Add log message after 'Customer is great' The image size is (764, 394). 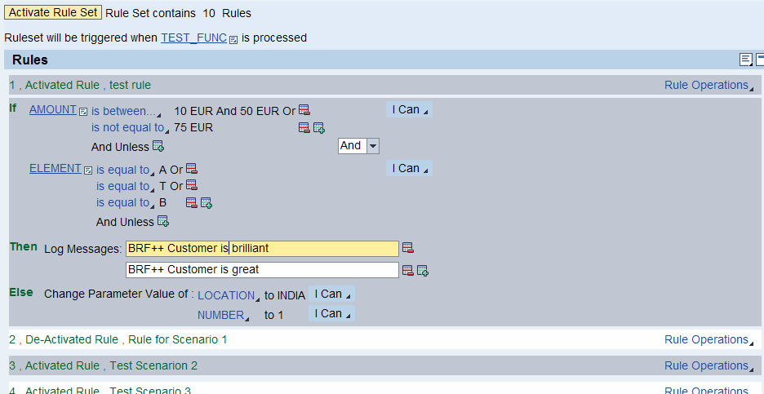click(x=423, y=270)
